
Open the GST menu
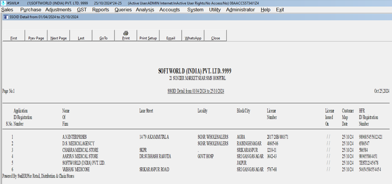(x=82, y=10)
